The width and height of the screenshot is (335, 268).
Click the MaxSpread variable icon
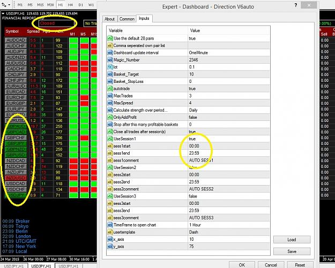[x=110, y=103]
